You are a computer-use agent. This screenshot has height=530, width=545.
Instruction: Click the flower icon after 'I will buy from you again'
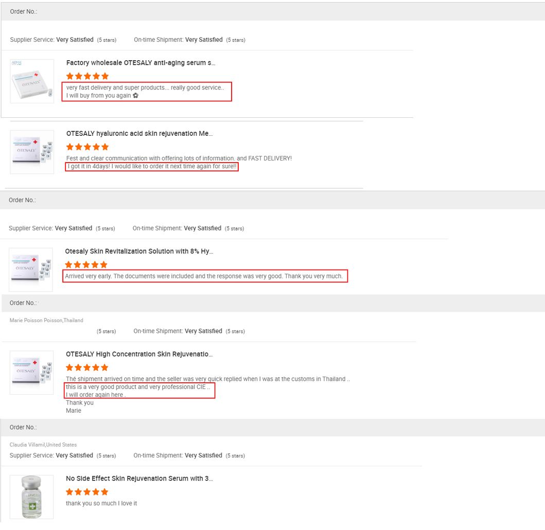(x=135, y=95)
